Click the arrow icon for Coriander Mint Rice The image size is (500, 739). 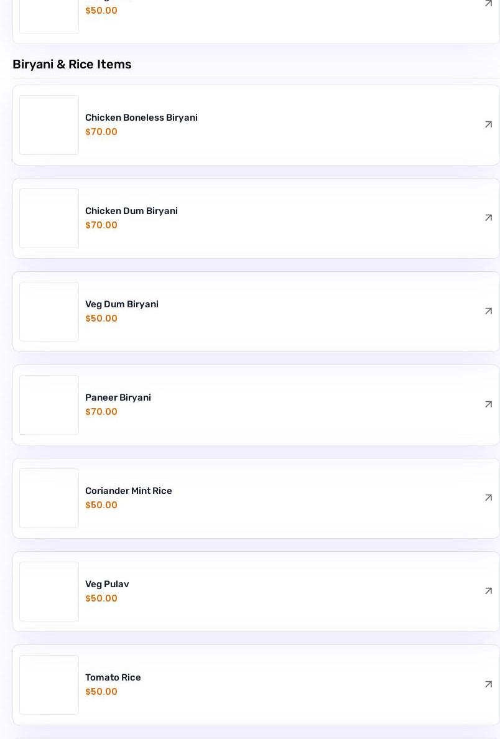point(488,498)
